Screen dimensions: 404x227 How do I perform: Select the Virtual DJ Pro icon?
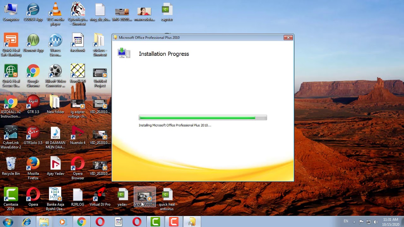(100, 197)
